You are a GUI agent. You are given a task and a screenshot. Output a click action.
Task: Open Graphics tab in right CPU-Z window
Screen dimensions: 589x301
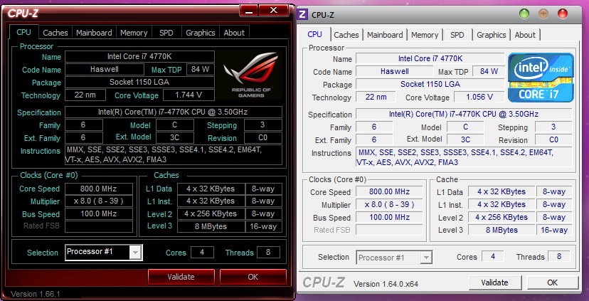pos(492,35)
